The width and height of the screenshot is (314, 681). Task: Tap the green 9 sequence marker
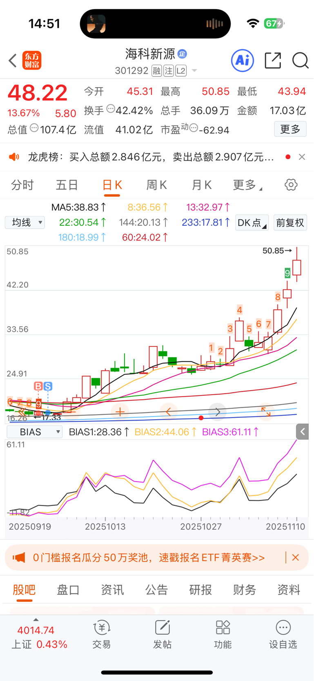click(x=287, y=273)
